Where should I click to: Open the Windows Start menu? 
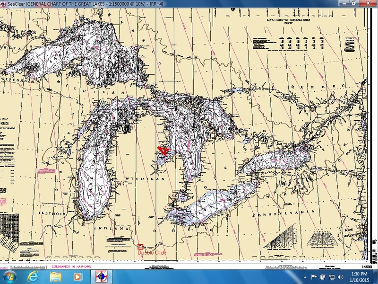point(9,275)
